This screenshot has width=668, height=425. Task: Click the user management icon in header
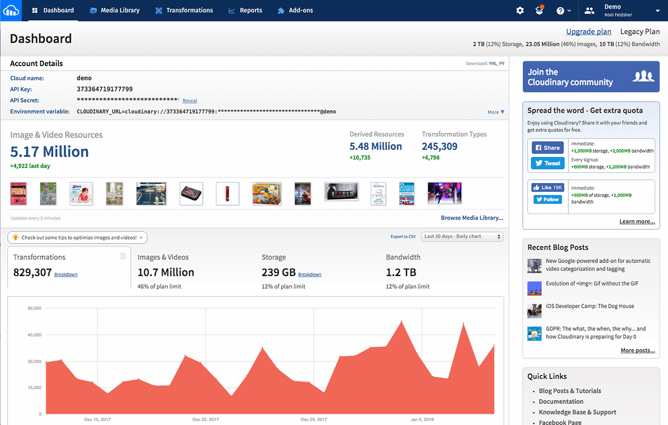pos(589,10)
